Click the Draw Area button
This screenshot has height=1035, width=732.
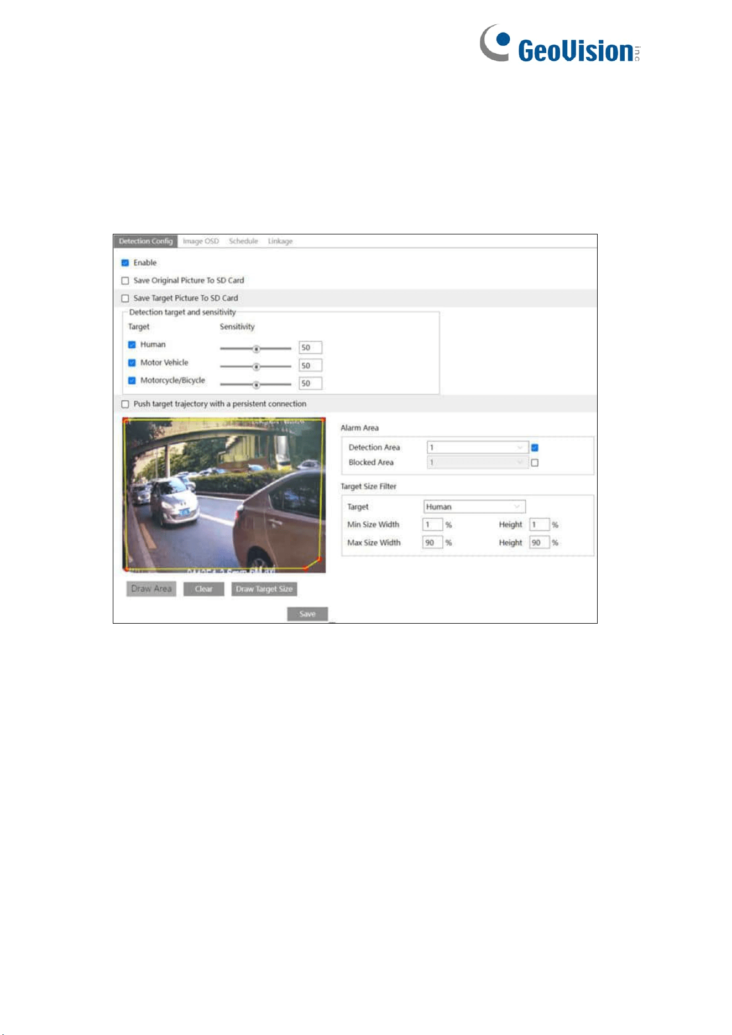151,589
